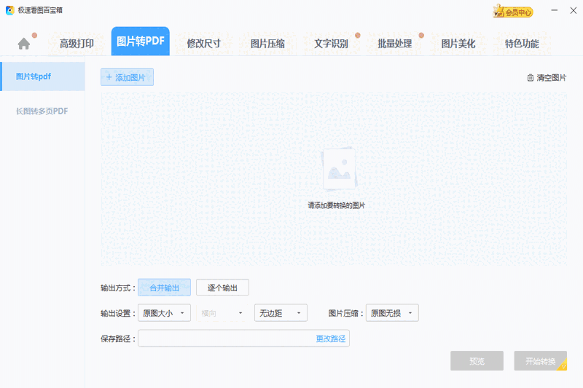Image resolution: width=583 pixels, height=388 pixels.
Task: Select the 图片转PDF tab
Action: click(141, 41)
